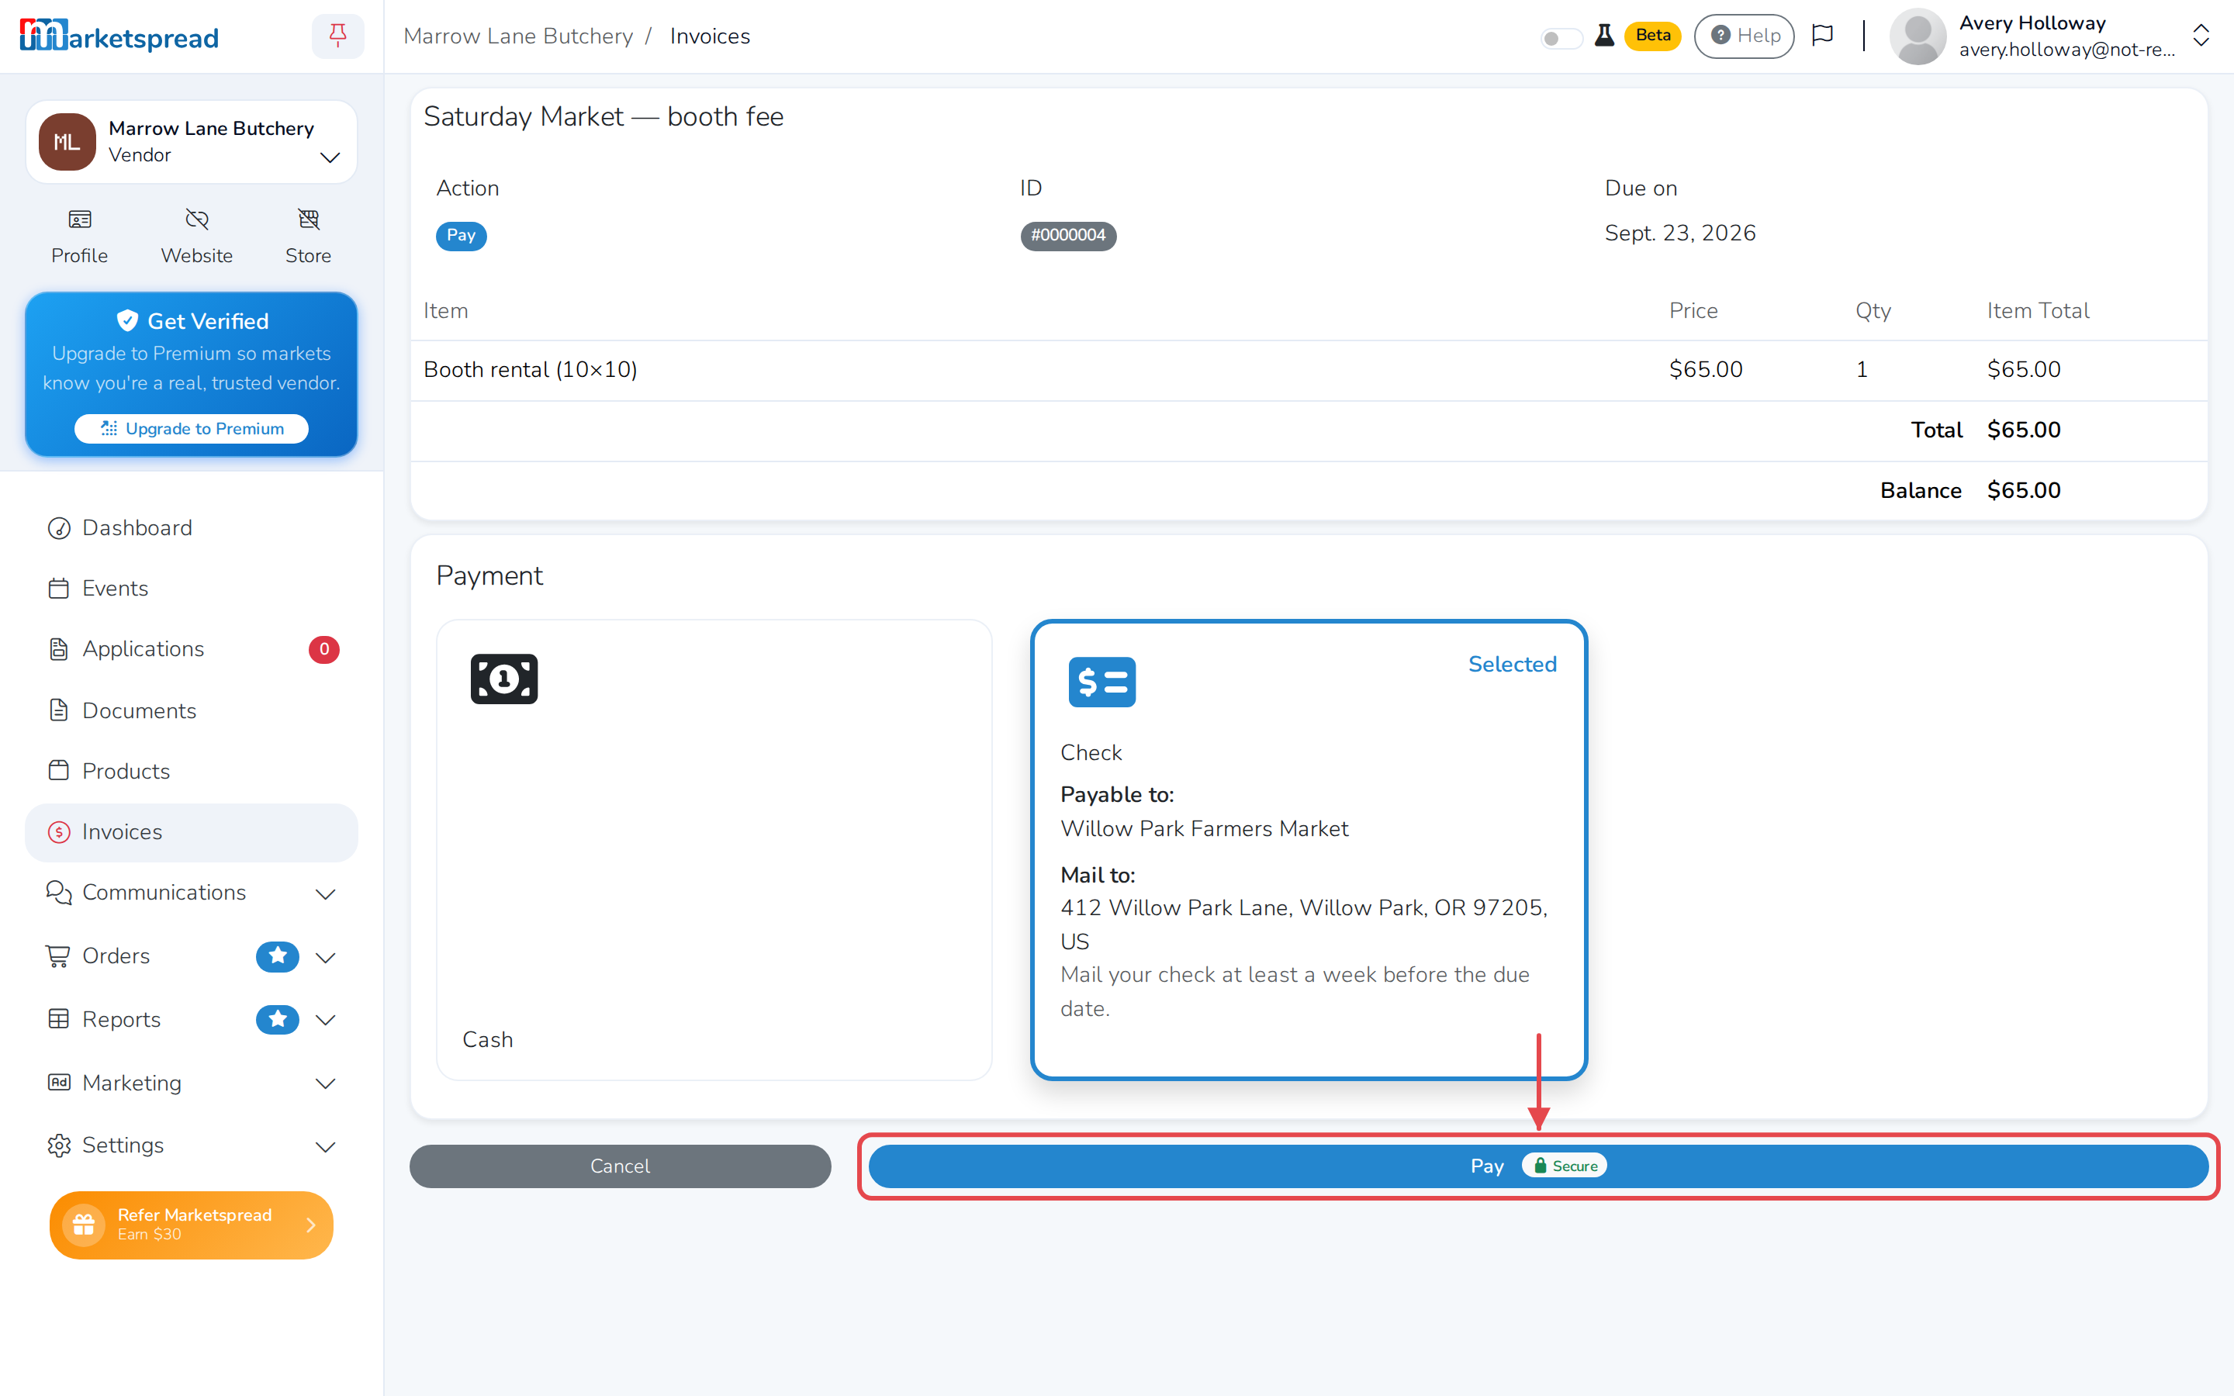Expand the Orders menu chevron

tap(325, 956)
